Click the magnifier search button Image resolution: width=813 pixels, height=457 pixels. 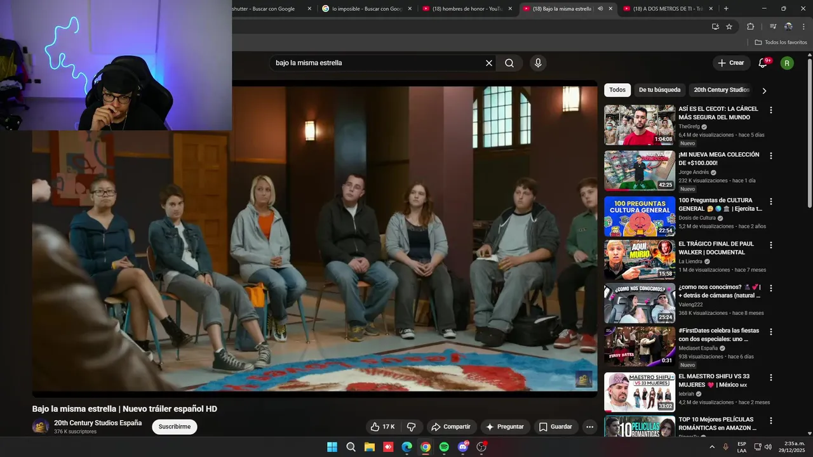point(509,63)
